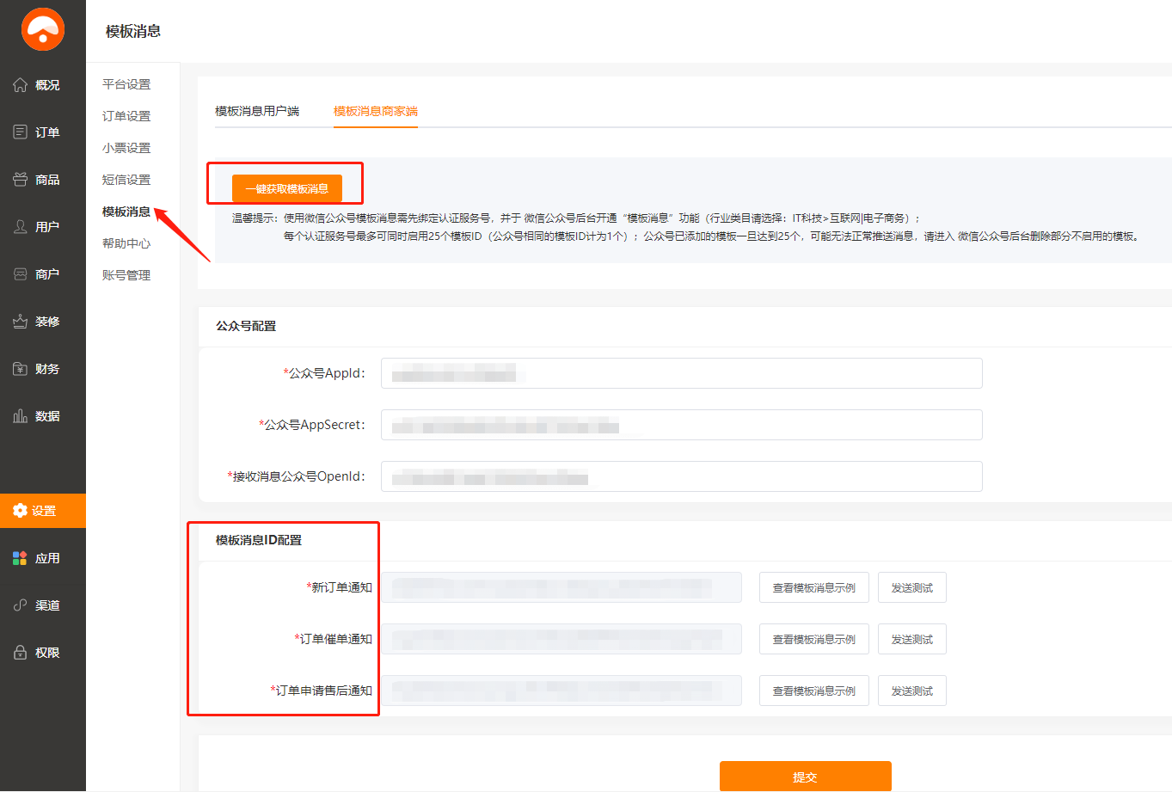Select the 权限 permissions lock icon

[21, 653]
